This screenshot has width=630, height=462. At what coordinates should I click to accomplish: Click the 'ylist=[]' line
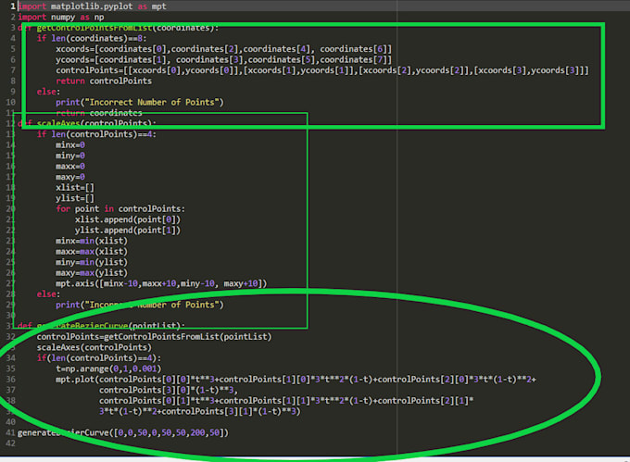coord(75,198)
